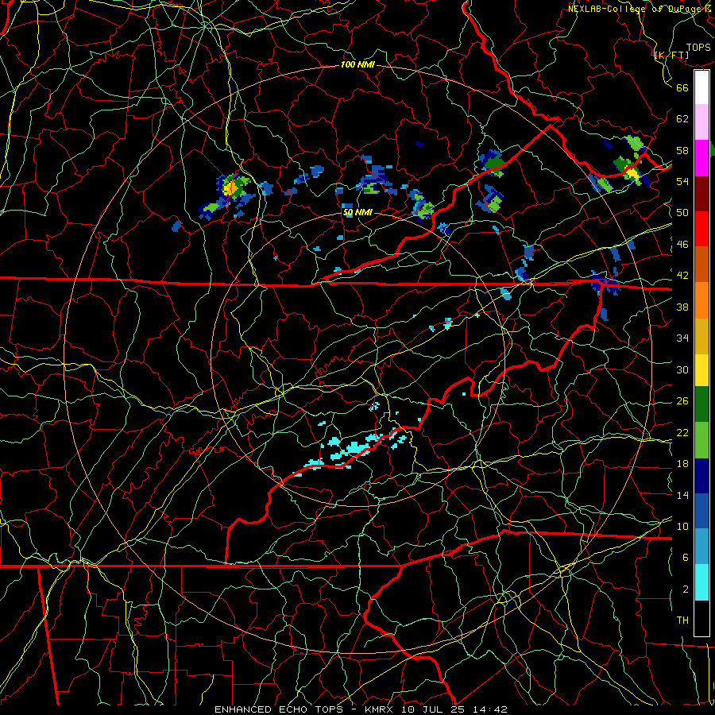Click the '100 NMI' range ring label
The width and height of the screenshot is (715, 715).
[357, 65]
